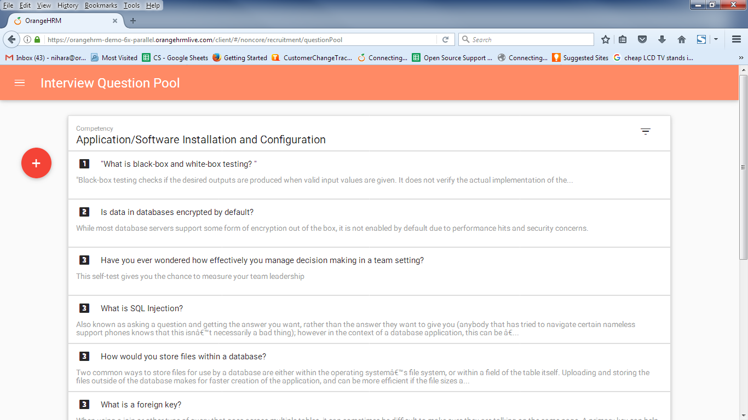Open the Gmail Inbox bookmark
Viewport: 748px width, 420px height.
point(45,57)
